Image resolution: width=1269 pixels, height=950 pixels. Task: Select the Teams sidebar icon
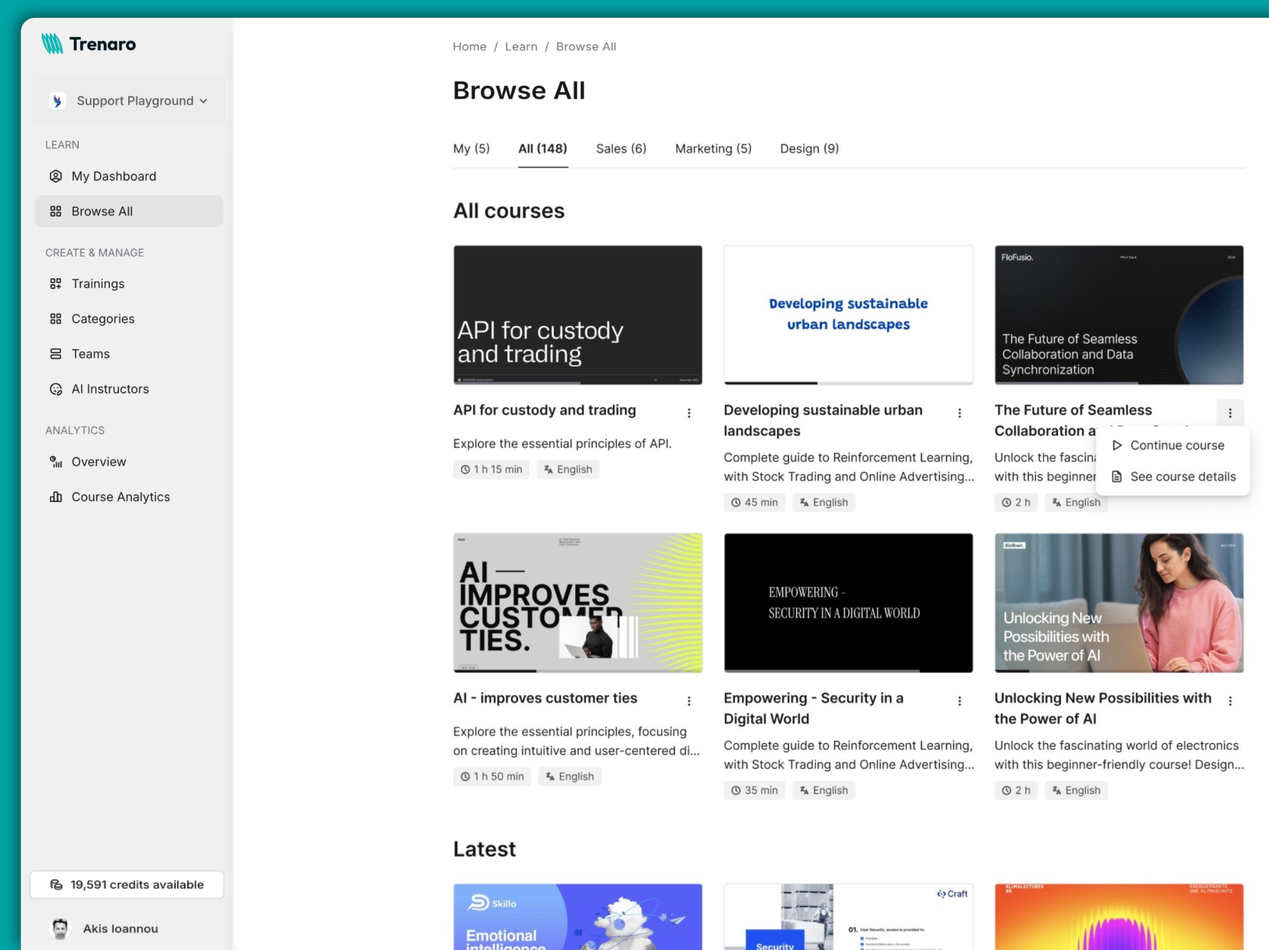[x=56, y=354]
